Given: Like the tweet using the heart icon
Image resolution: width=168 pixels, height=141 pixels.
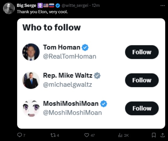Looking at the screenshot, I should pyautogui.click(x=87, y=135).
